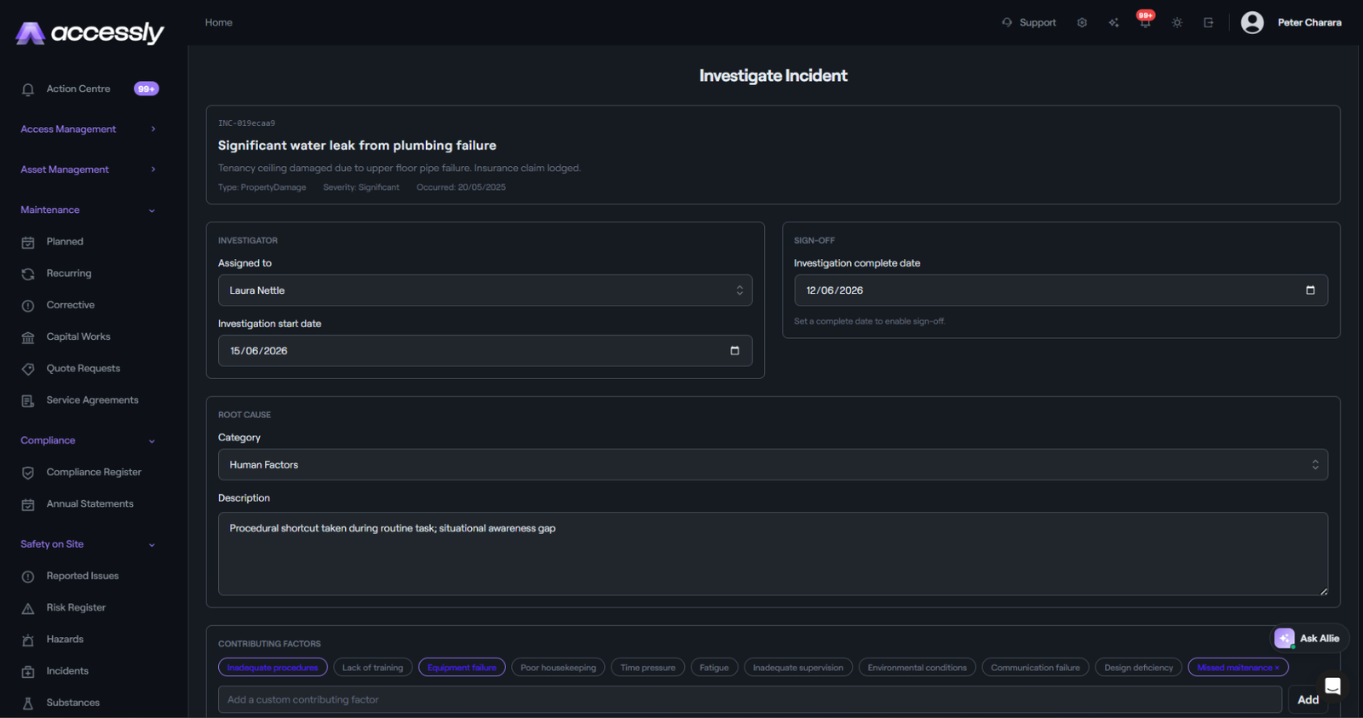The image size is (1363, 718).
Task: Click the Risk Register warning triangle icon
Action: 28,608
